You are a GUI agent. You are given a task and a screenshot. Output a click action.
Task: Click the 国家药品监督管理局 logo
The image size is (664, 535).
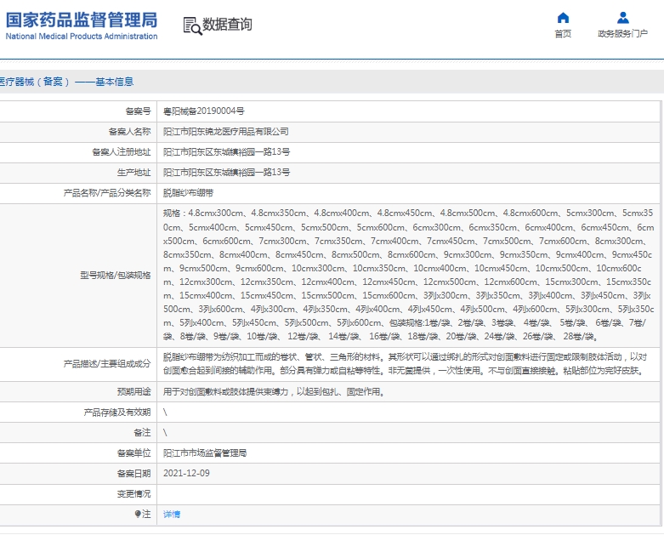point(82,20)
